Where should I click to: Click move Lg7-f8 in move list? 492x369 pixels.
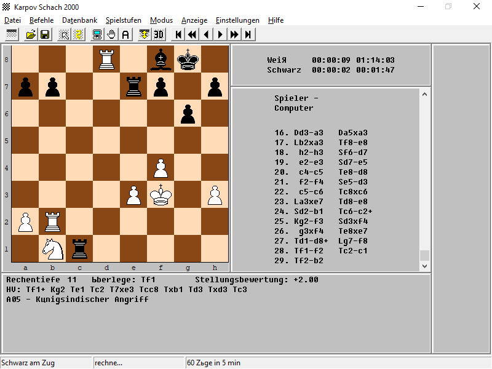[353, 241]
